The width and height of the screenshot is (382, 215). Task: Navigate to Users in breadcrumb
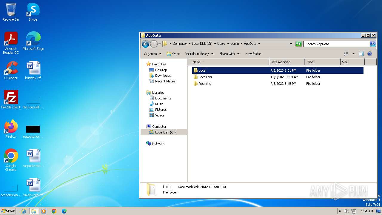click(221, 44)
